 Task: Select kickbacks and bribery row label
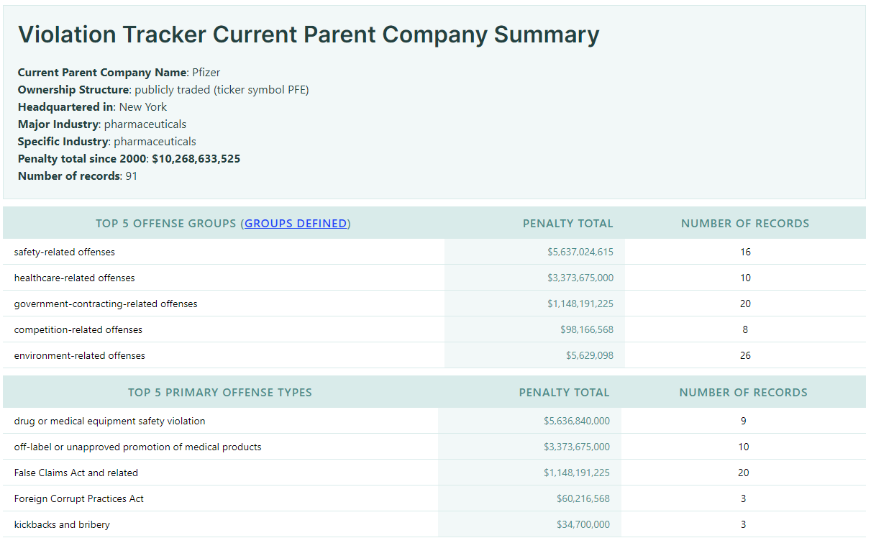62,525
